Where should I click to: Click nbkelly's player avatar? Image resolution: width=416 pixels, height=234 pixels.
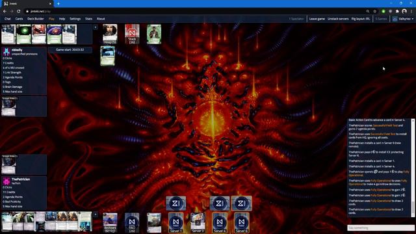[x=6, y=51]
